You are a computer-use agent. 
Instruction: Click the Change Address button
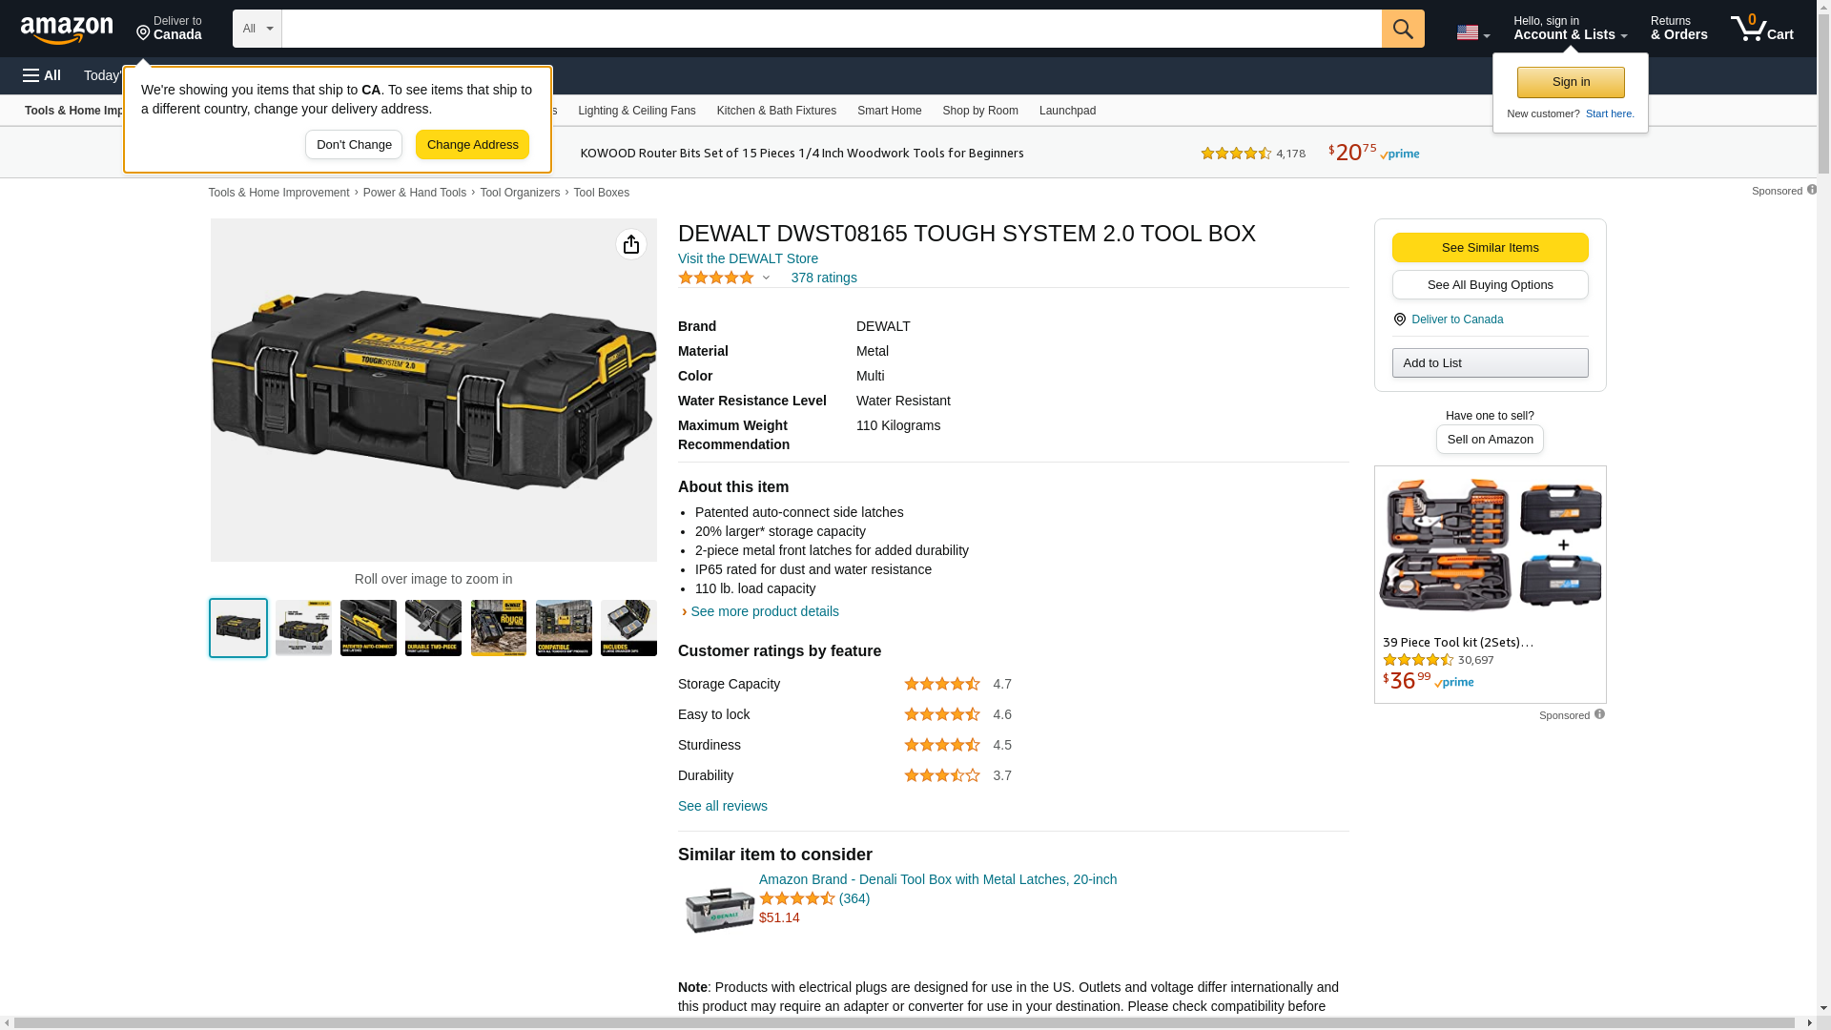coord(472,145)
